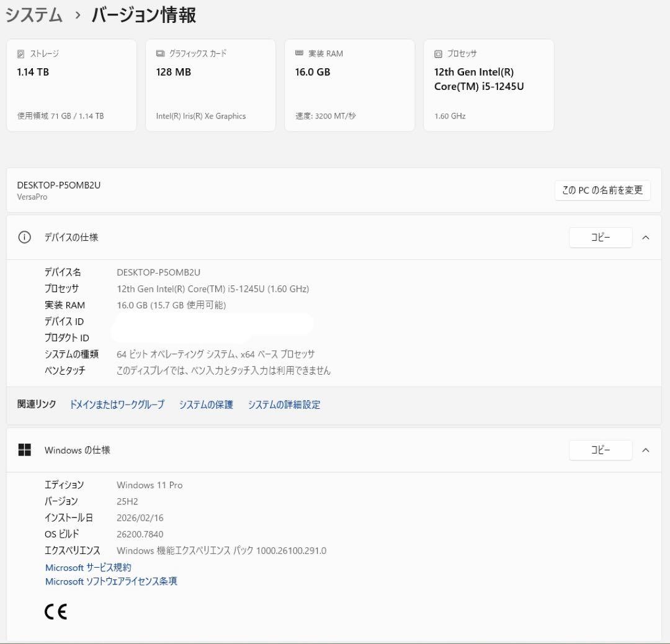Select processor value with (1.60 GHz)
The height and width of the screenshot is (644, 670).
tap(213, 289)
